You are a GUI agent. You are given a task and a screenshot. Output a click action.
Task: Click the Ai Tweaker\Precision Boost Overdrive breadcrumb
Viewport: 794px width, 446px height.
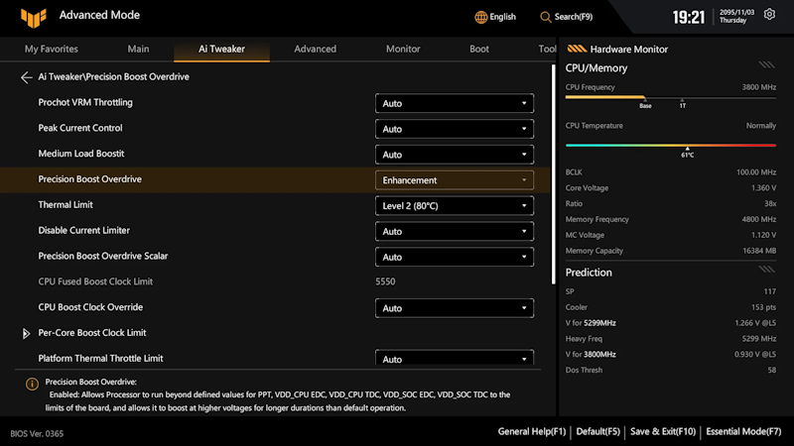pyautogui.click(x=113, y=77)
